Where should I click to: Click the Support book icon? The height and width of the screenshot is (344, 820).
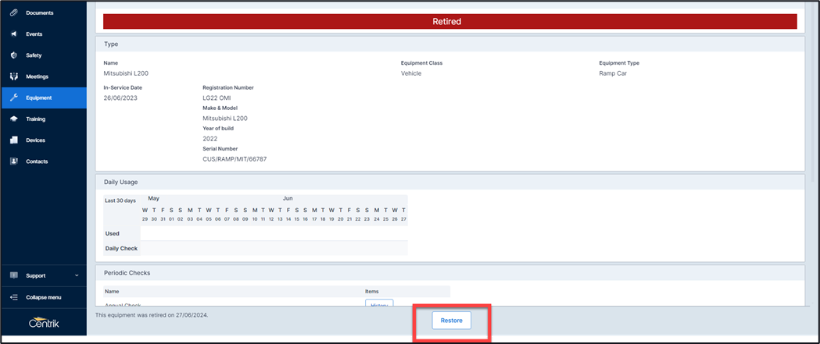click(14, 275)
